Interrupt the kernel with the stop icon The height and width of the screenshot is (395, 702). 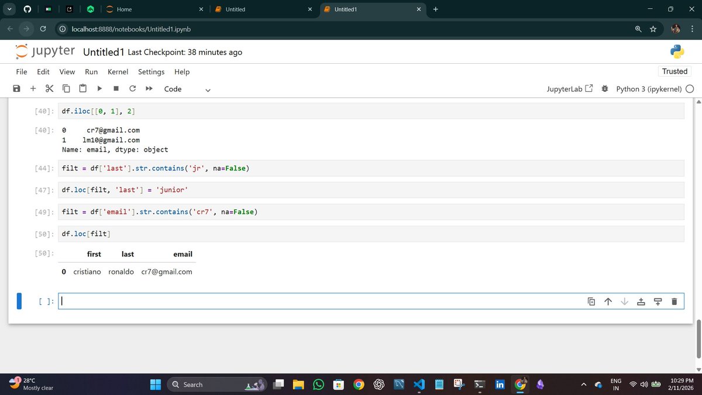coord(116,88)
